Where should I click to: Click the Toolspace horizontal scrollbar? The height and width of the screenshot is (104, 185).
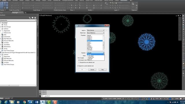[18, 85]
